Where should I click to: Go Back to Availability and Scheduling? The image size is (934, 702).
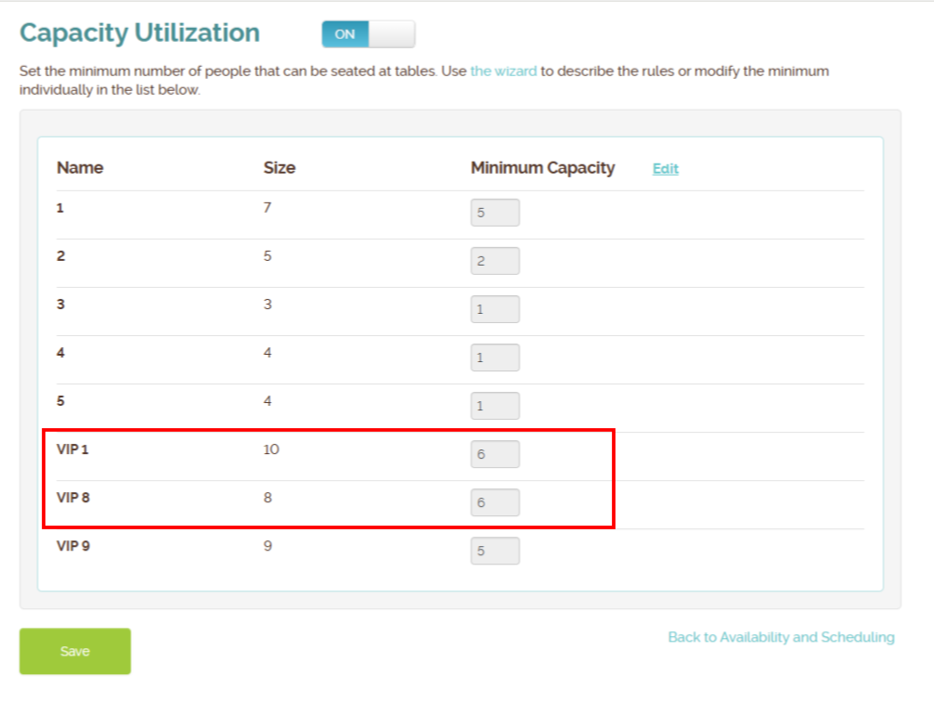pyautogui.click(x=781, y=637)
